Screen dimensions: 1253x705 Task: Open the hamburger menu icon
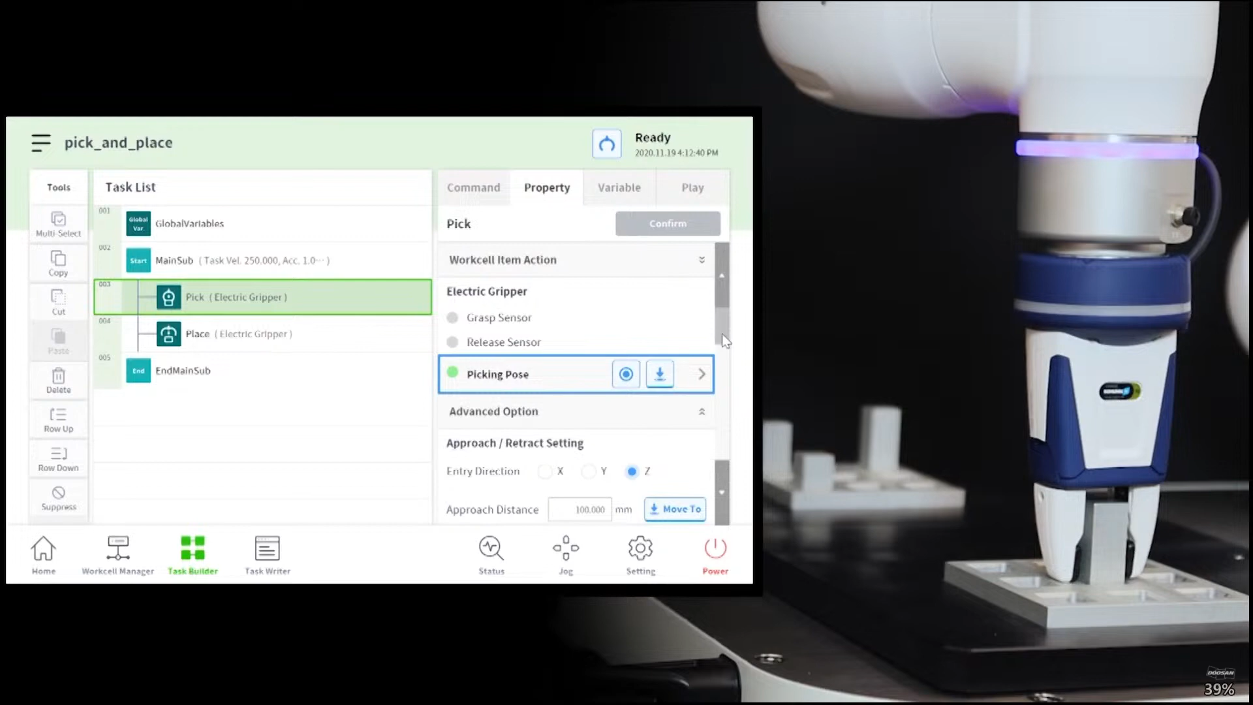click(x=40, y=142)
